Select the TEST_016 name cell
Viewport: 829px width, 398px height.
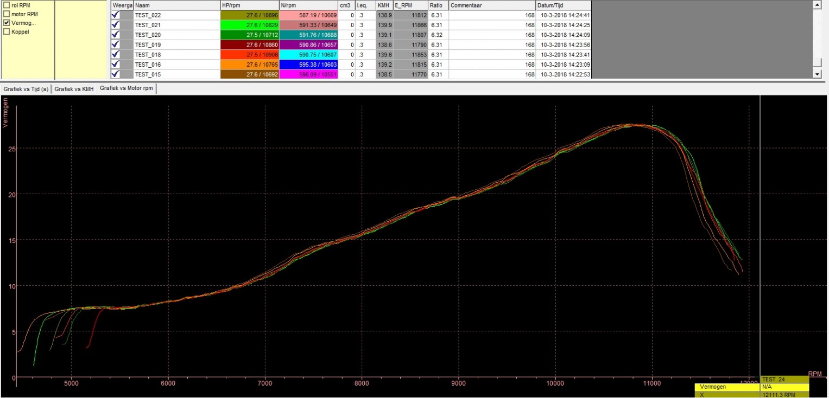click(177, 64)
